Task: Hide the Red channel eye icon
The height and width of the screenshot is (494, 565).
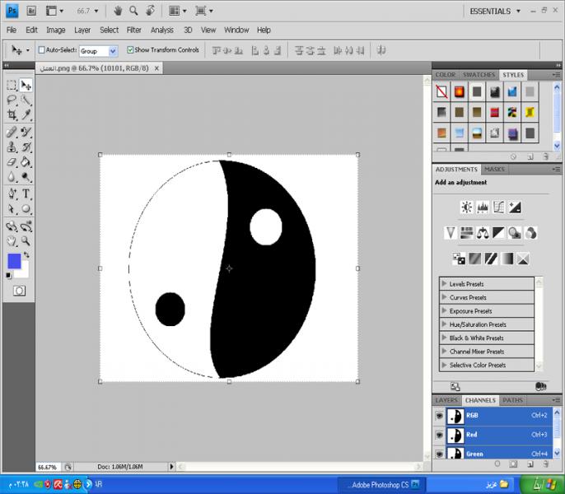Action: coord(439,435)
